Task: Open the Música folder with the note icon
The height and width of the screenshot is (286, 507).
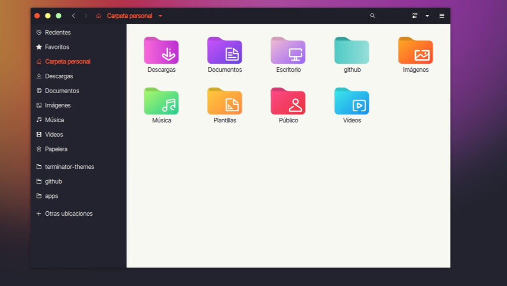Action: click(161, 102)
